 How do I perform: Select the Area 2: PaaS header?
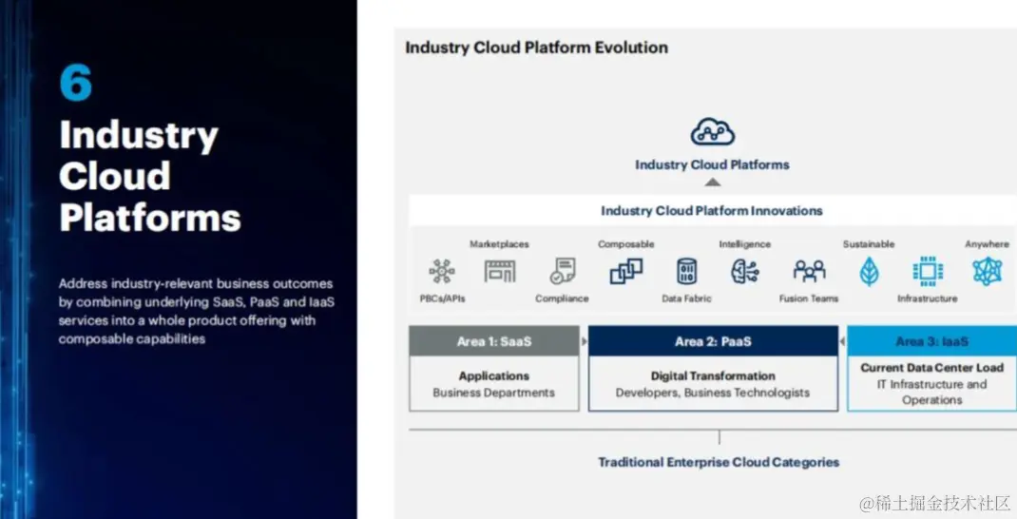713,341
